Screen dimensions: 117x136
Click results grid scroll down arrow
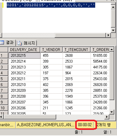point(112,112)
